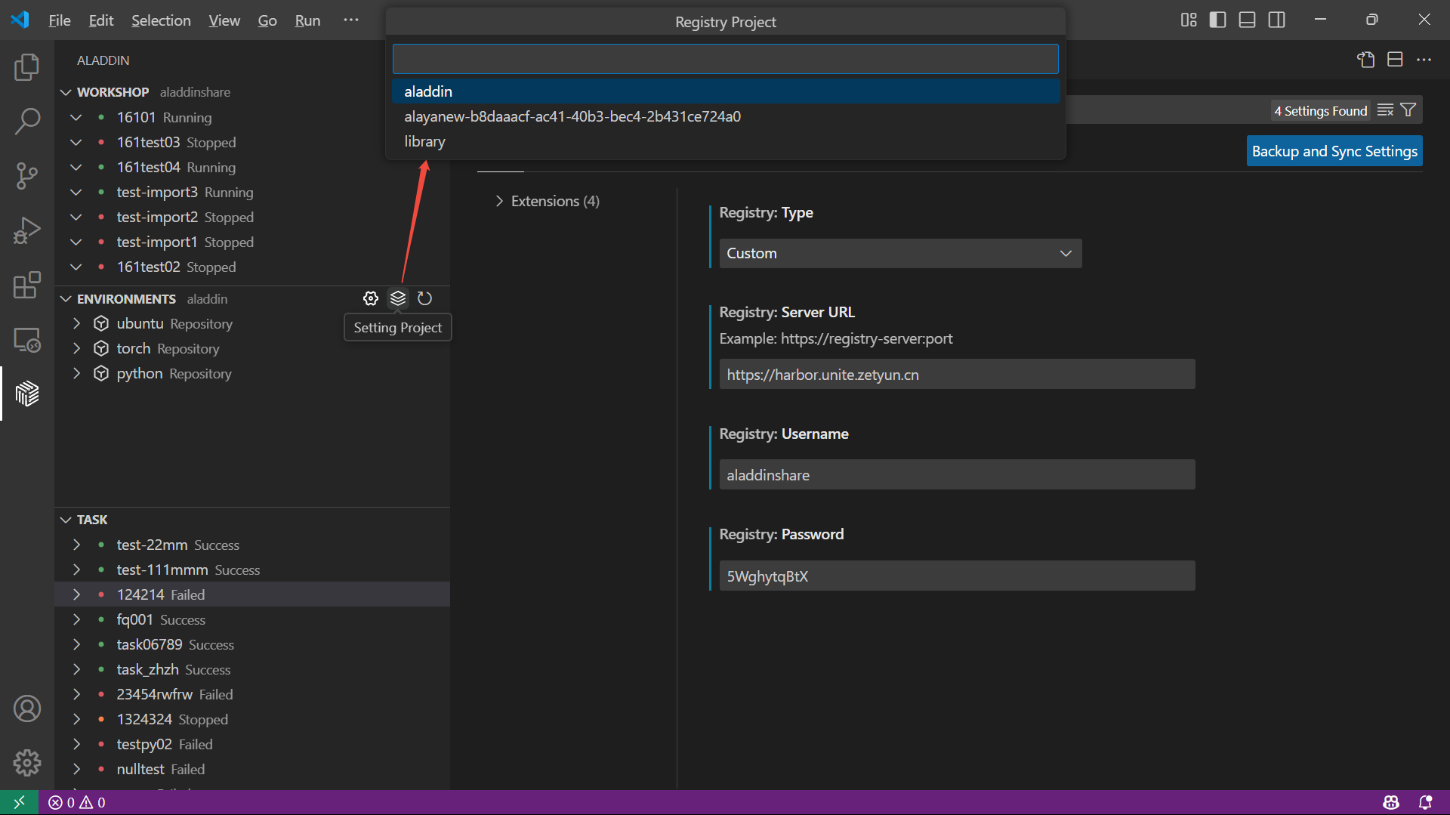Open the Run and Debug view

pyautogui.click(x=27, y=230)
